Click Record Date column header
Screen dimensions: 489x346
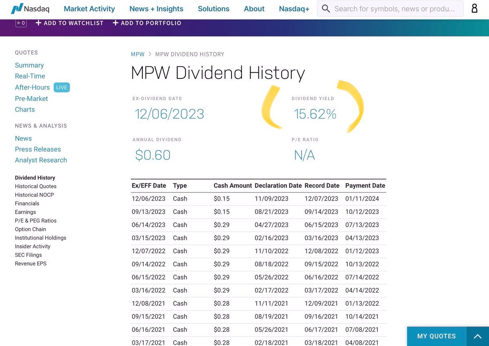click(322, 185)
